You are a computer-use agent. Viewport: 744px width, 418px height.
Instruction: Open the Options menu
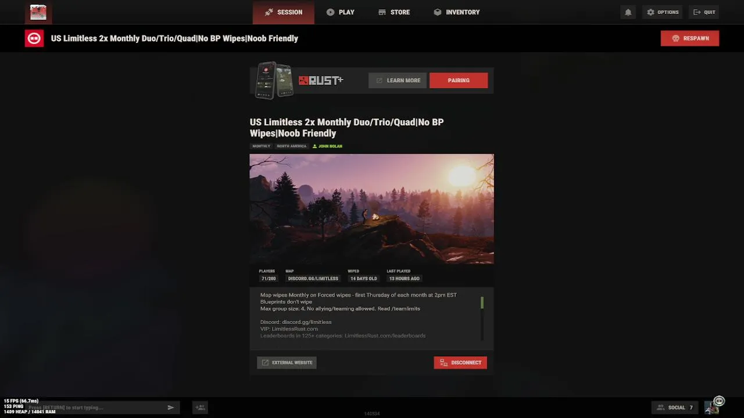tap(663, 12)
